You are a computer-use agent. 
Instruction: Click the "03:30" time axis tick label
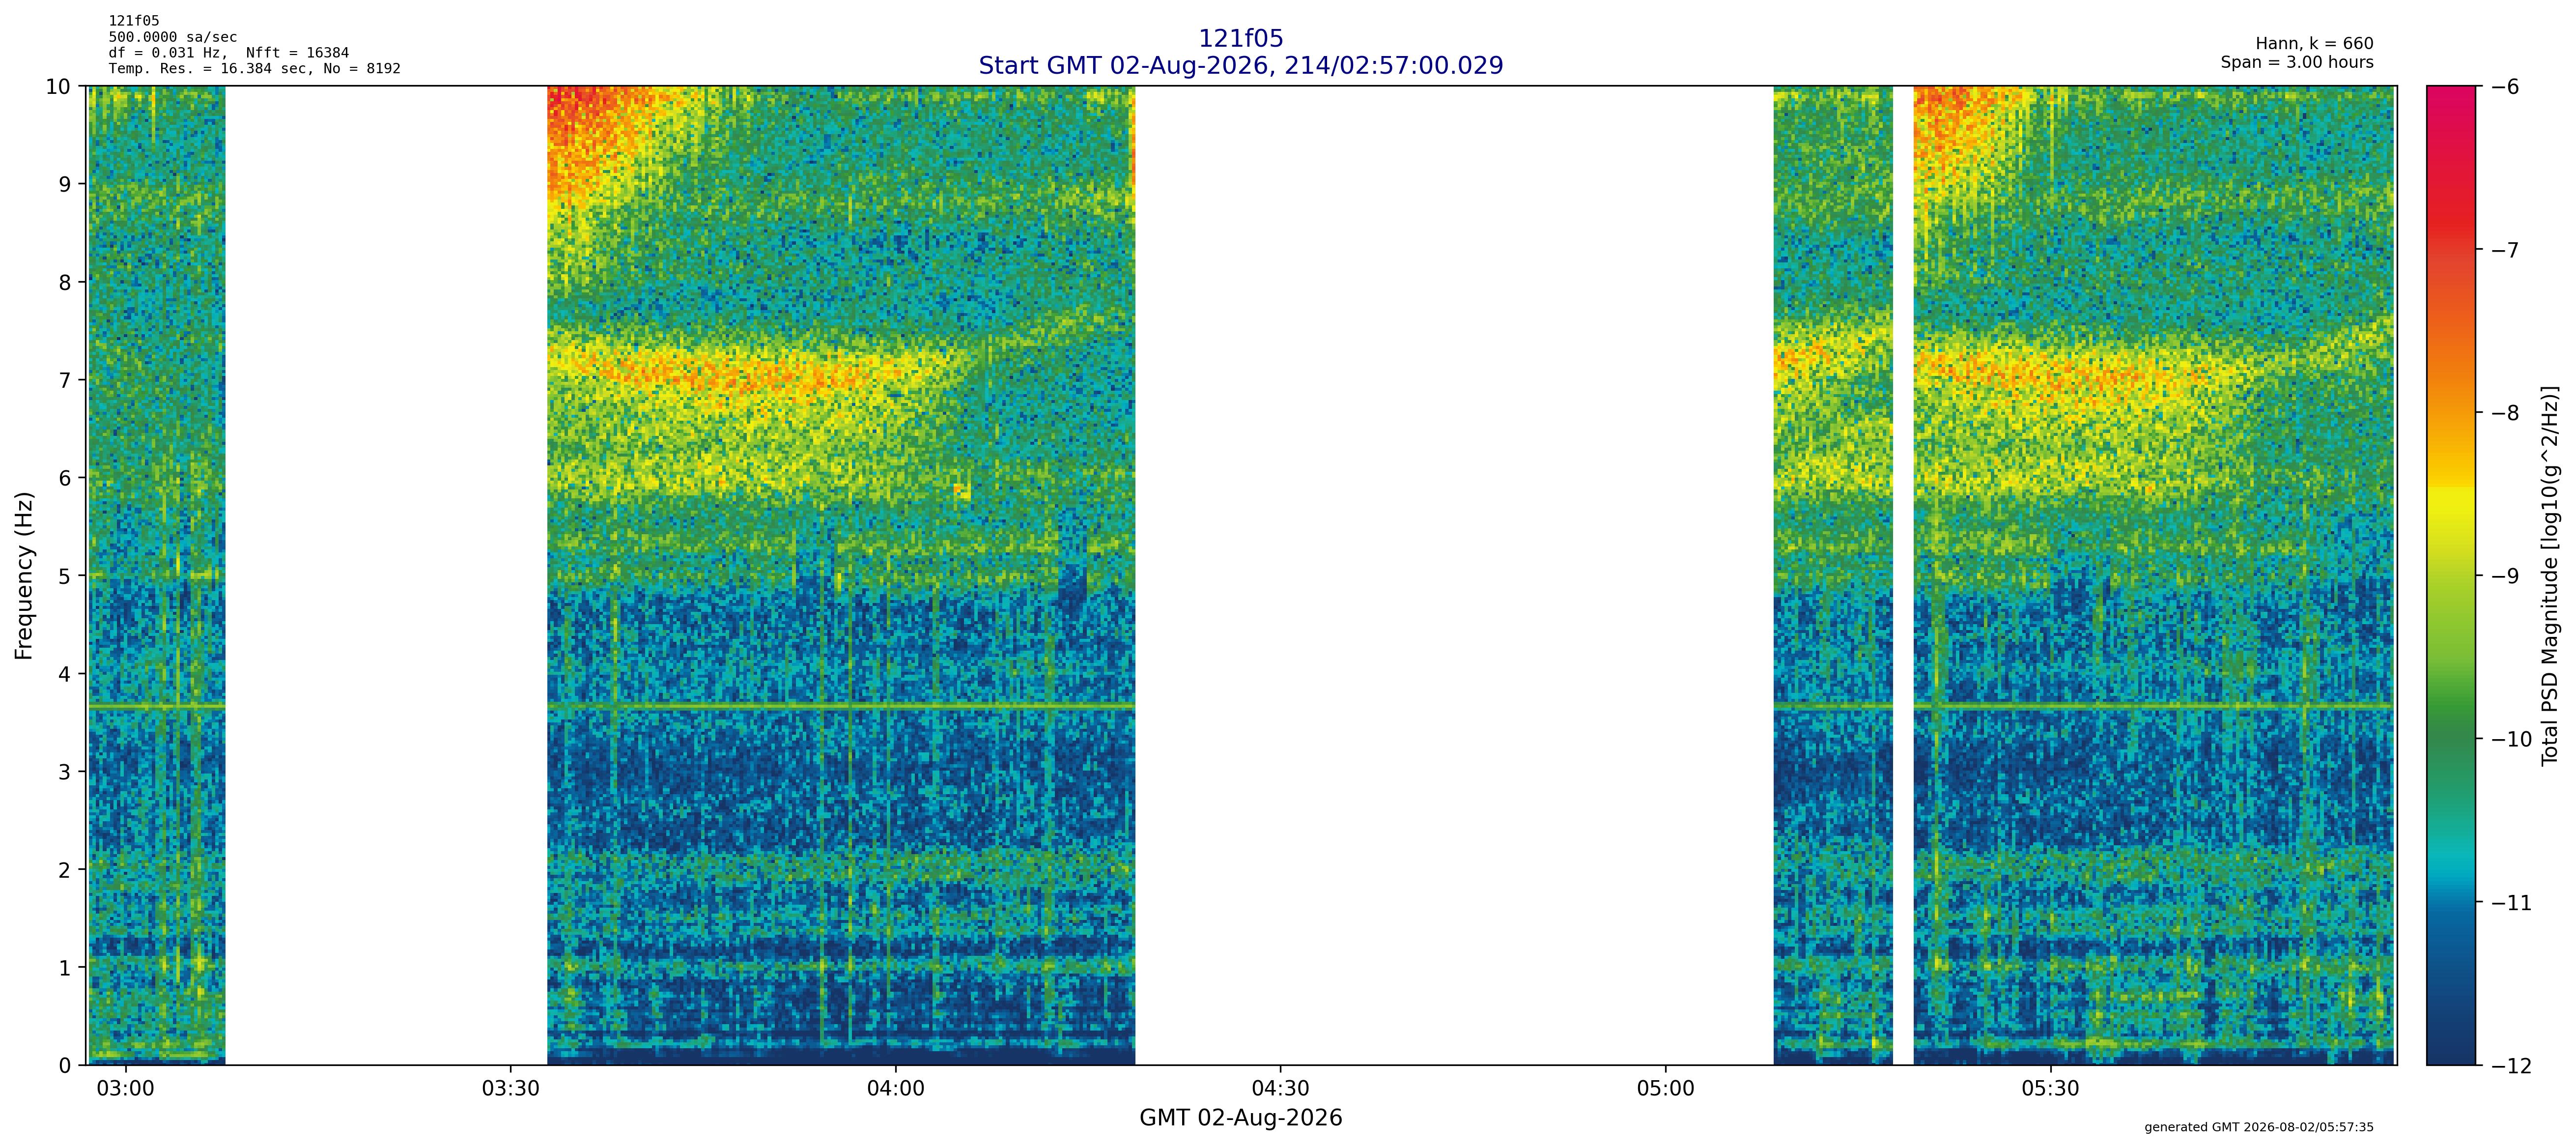(510, 1088)
